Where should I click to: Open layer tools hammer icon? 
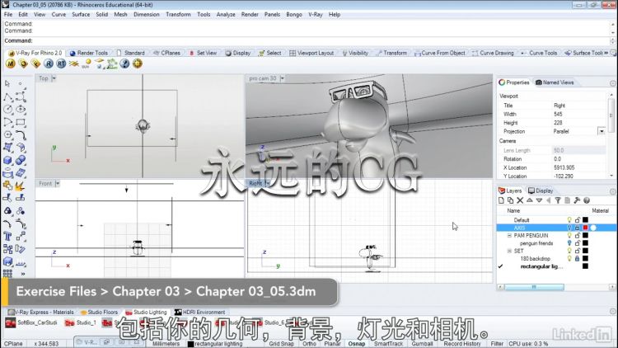click(x=577, y=200)
